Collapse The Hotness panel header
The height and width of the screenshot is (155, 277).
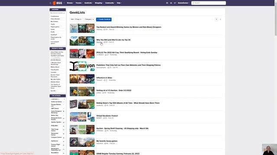coord(58,96)
